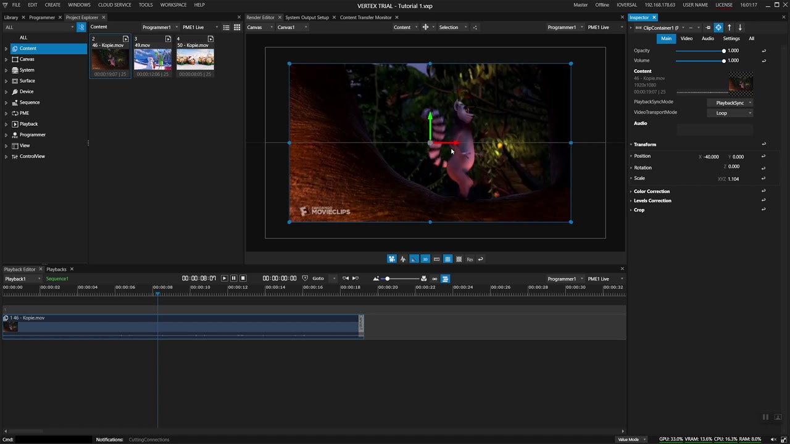
Task: Open the Video tab in Inspector
Action: point(686,38)
